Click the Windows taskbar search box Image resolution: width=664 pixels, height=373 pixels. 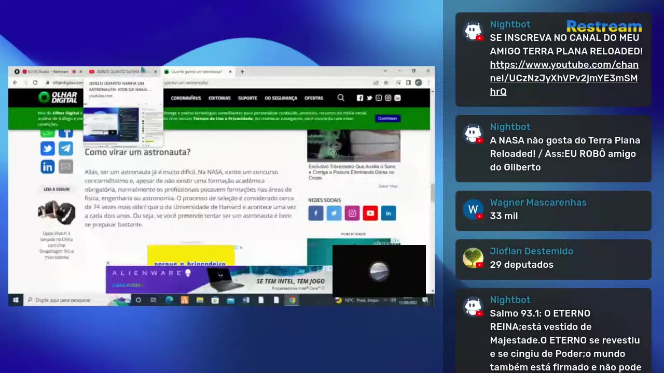coord(77,300)
